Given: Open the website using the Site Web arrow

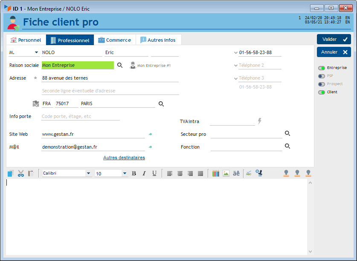Looking at the screenshot, I should [150, 134].
